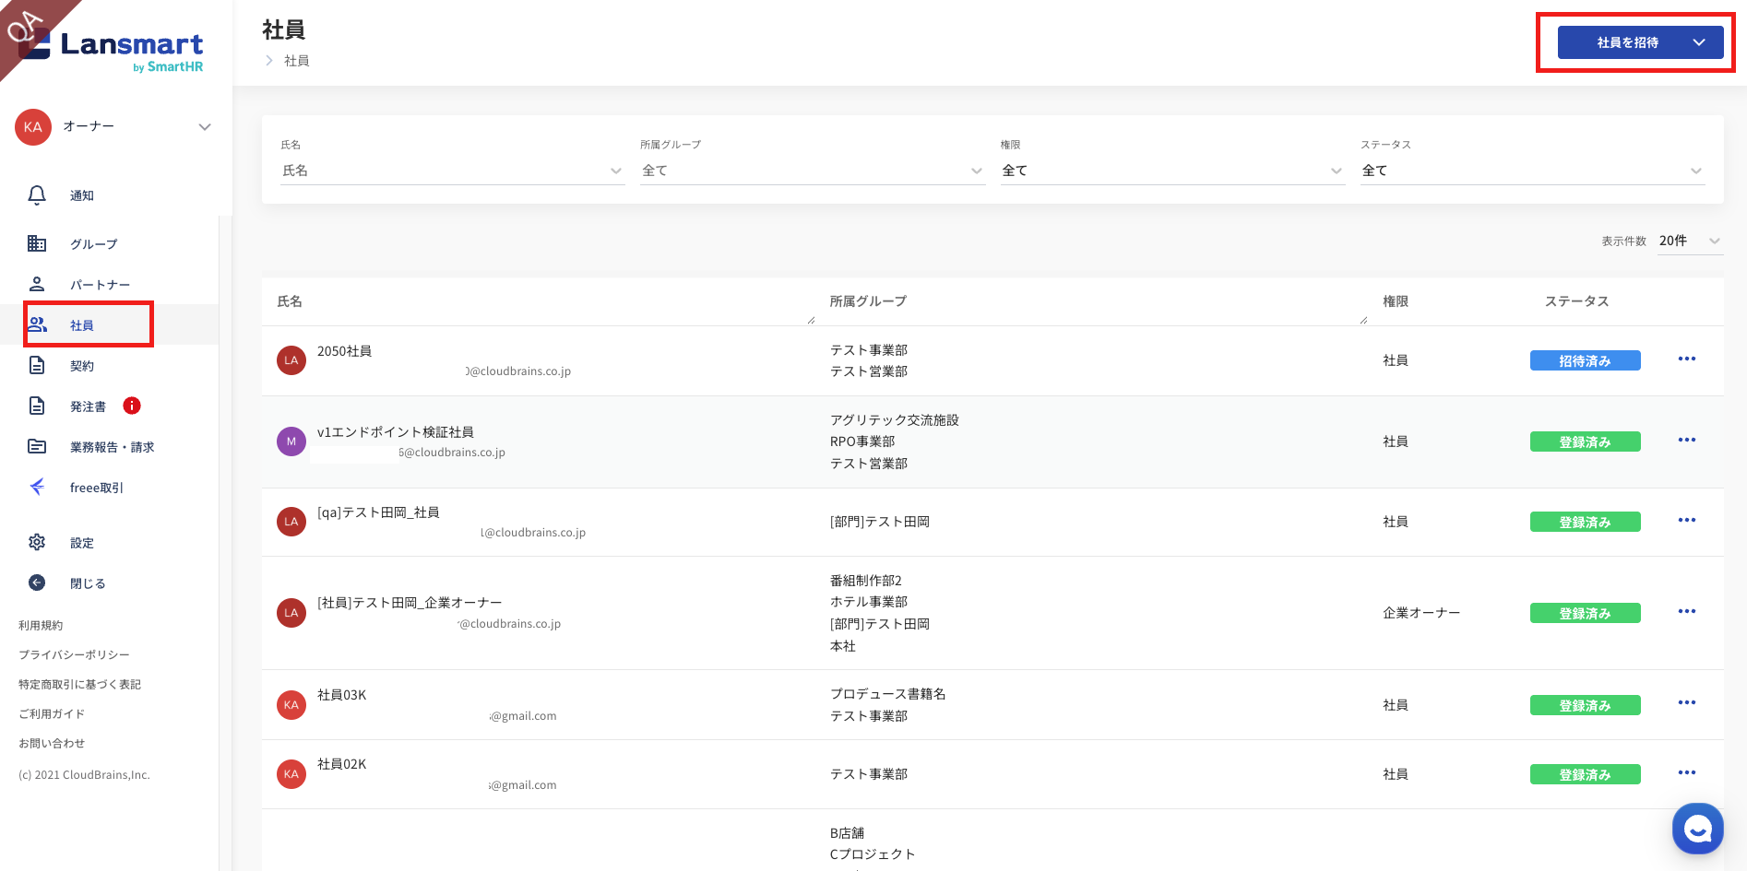Open more options for 社員03K row
The height and width of the screenshot is (871, 1747).
(1686, 703)
